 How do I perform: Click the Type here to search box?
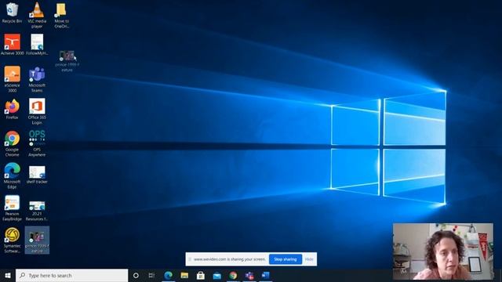[71, 275]
